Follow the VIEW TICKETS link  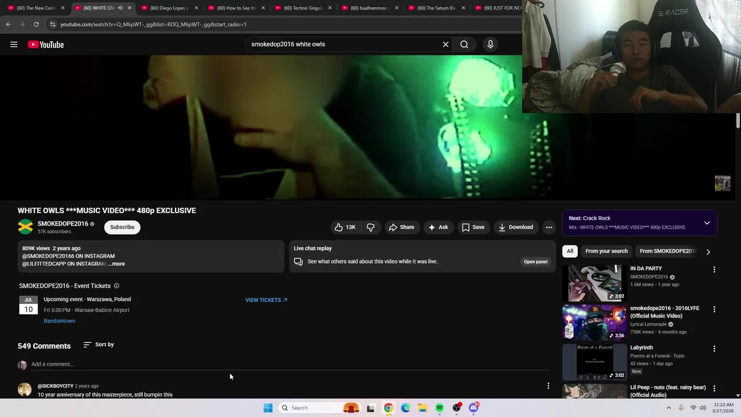pos(266,300)
